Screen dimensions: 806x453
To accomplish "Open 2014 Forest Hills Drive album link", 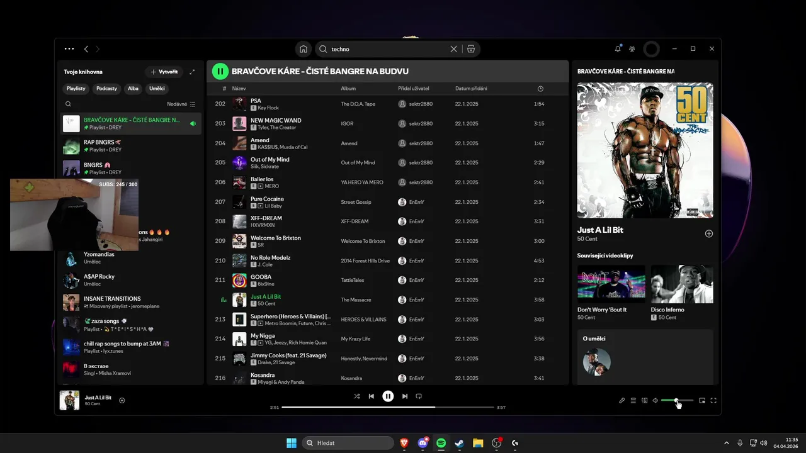I will click(365, 260).
